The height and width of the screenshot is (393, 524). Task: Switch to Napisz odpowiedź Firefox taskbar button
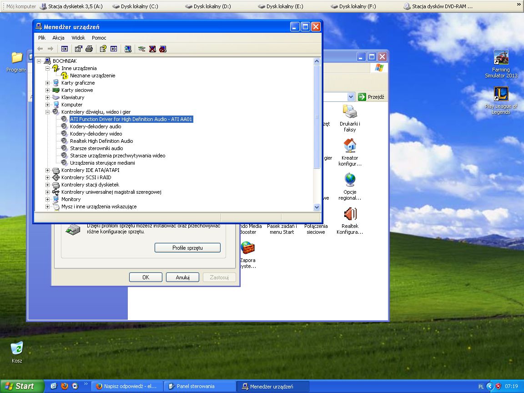coord(127,386)
